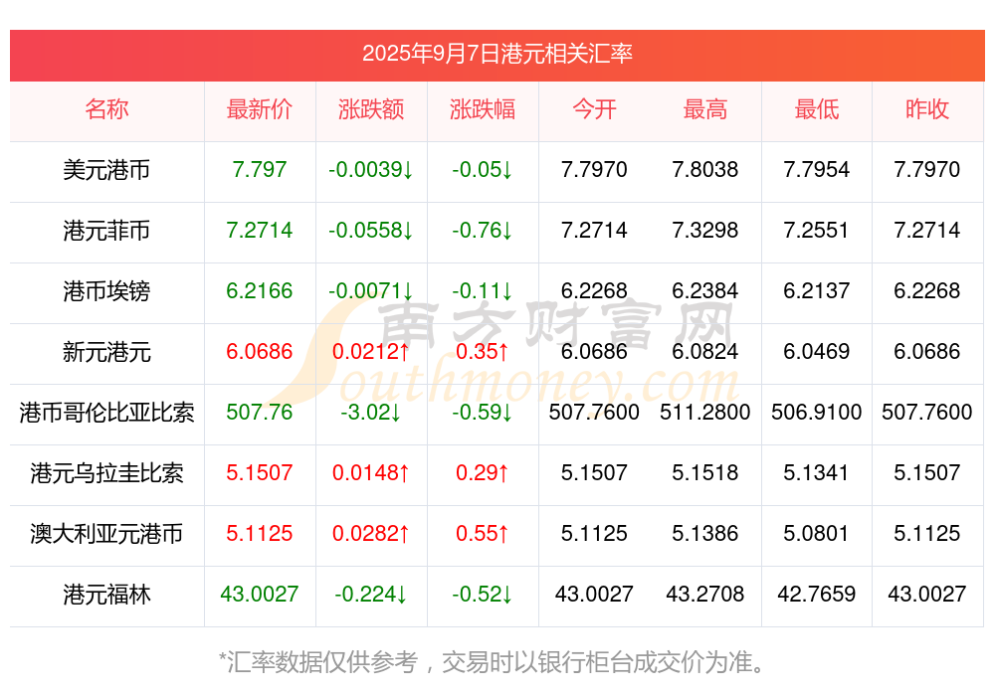Viewport: 995px width, 694px height.
Task: Click change amount -0.0039↓
Action: pos(370,169)
